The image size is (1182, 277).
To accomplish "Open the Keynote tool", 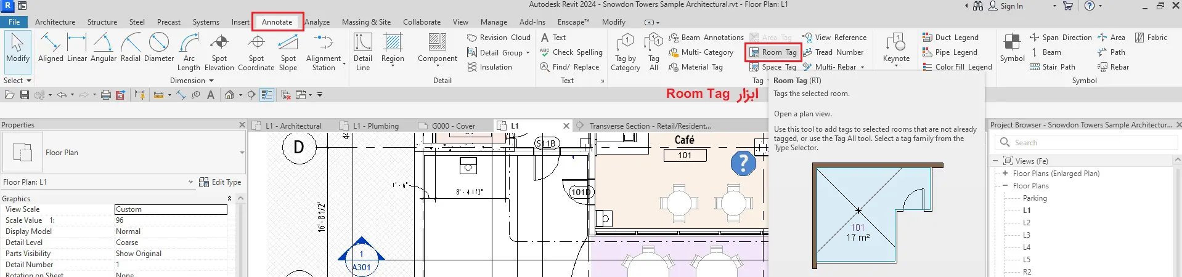I will click(895, 49).
